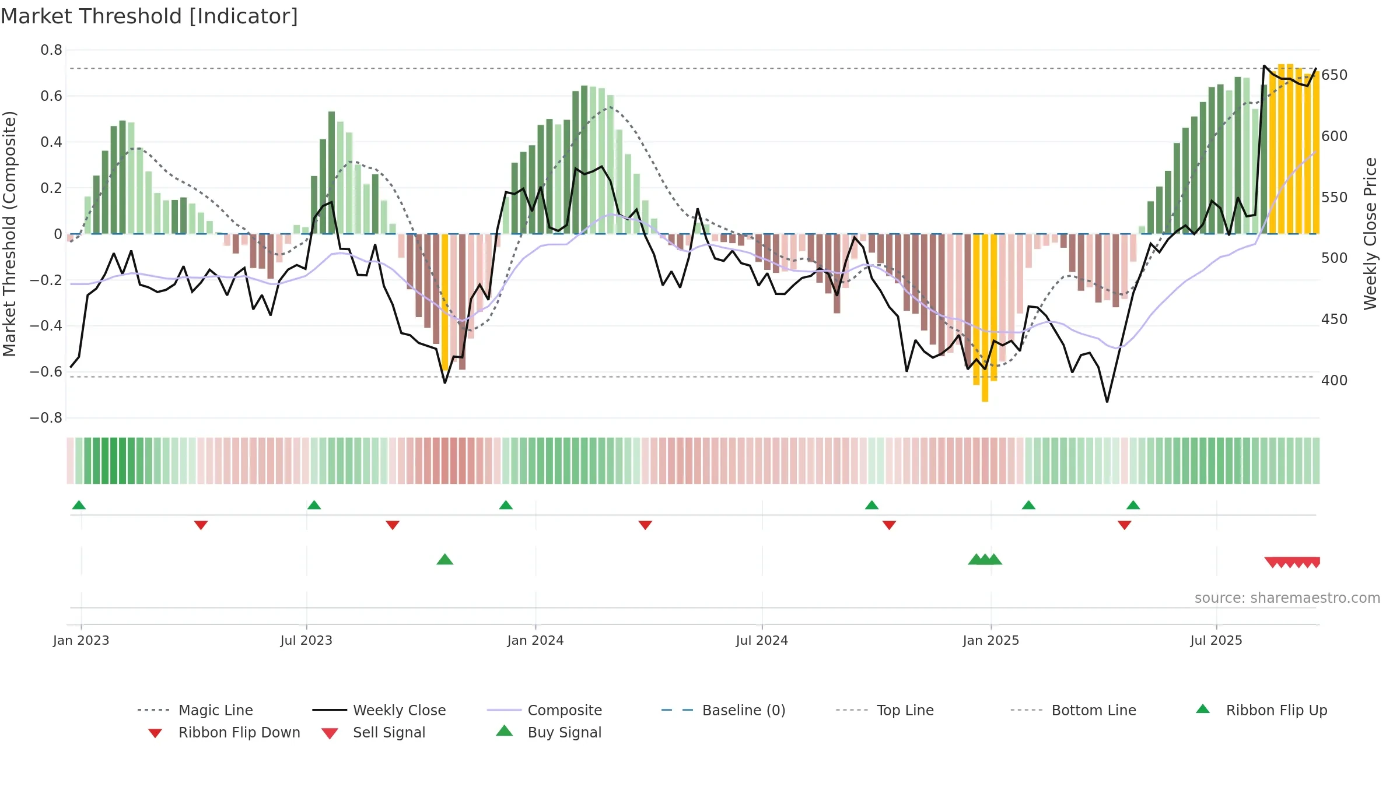This screenshot has height=787, width=1400.
Task: Click the Ribbon Flip Up marker at Jan 2023
Action: click(79, 505)
